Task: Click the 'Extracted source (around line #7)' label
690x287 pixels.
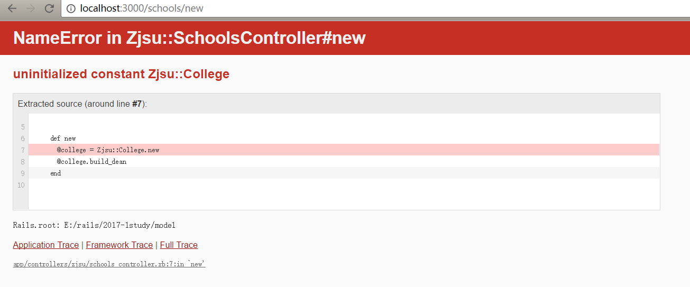Action: click(x=82, y=104)
